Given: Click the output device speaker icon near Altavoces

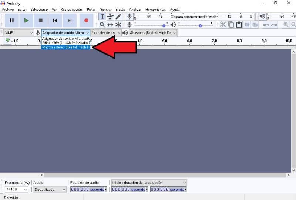Looking at the screenshot, I should (x=125, y=33).
